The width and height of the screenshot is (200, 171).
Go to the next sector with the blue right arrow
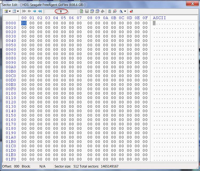tap(34, 11)
